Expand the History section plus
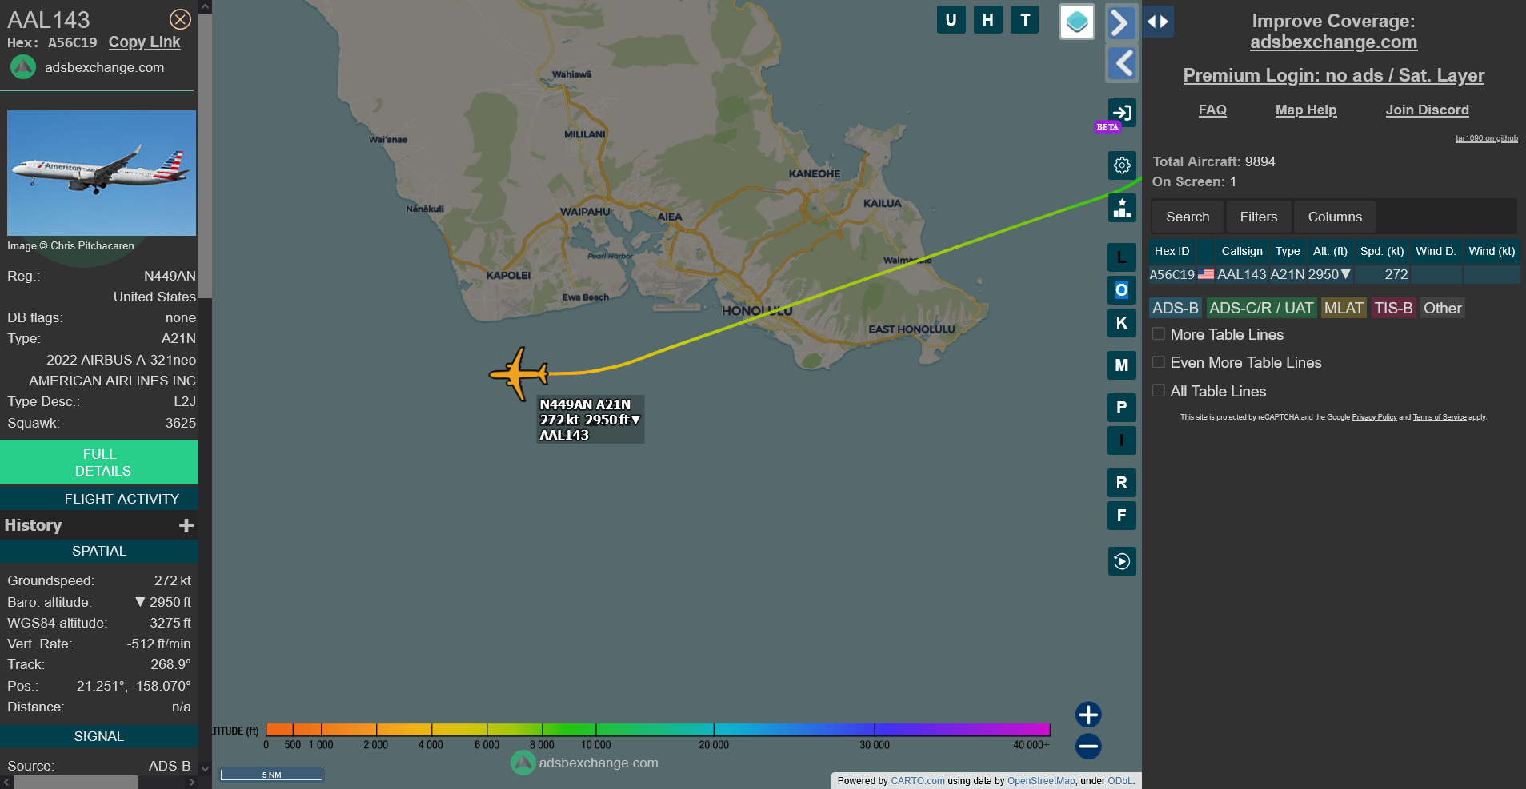This screenshot has height=789, width=1526. (x=186, y=525)
